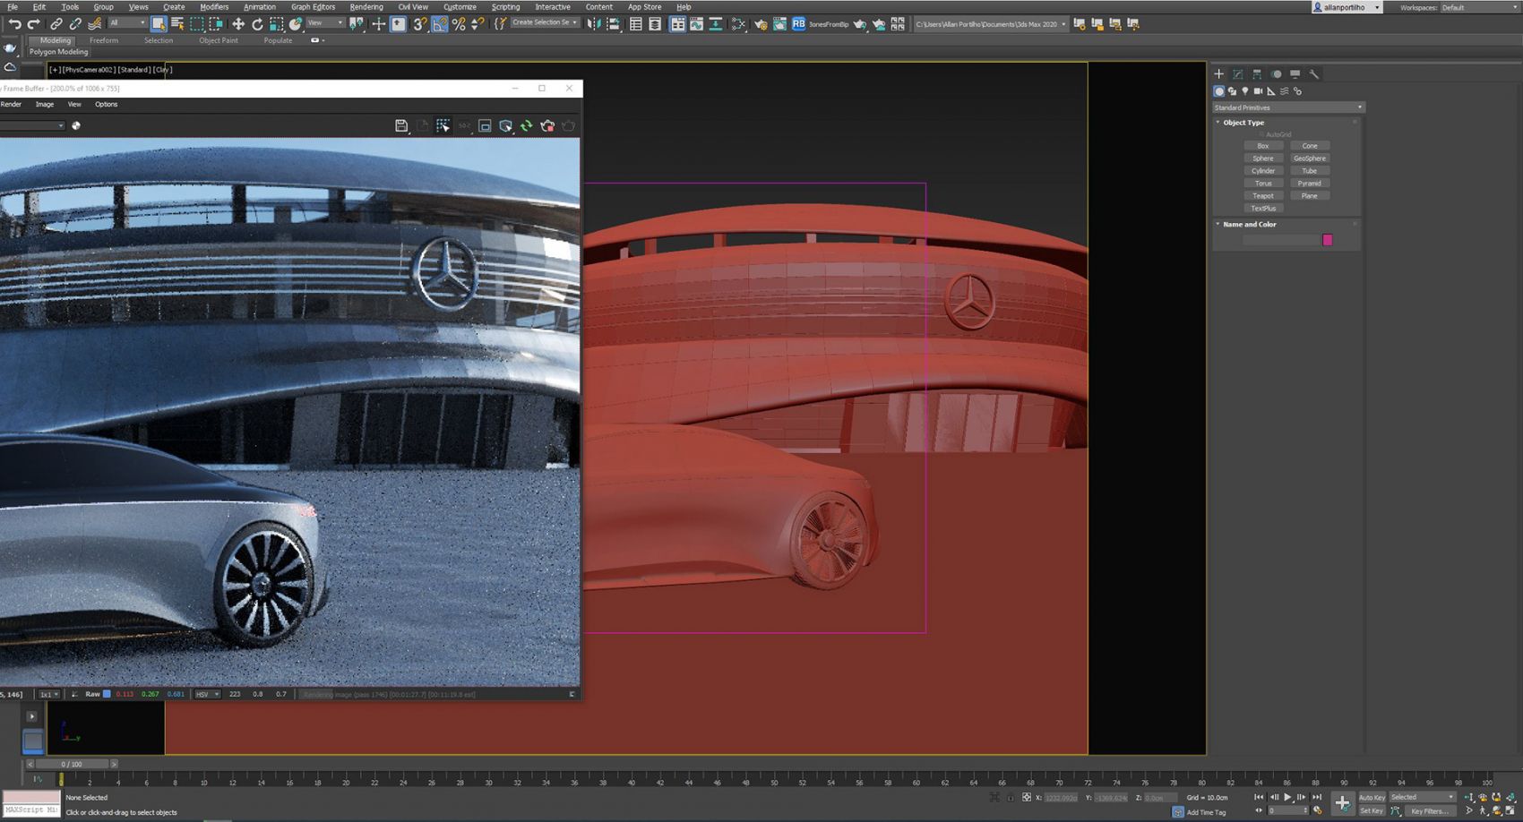This screenshot has width=1523, height=822.
Task: Switch to the Lights category icon
Action: click(1244, 91)
